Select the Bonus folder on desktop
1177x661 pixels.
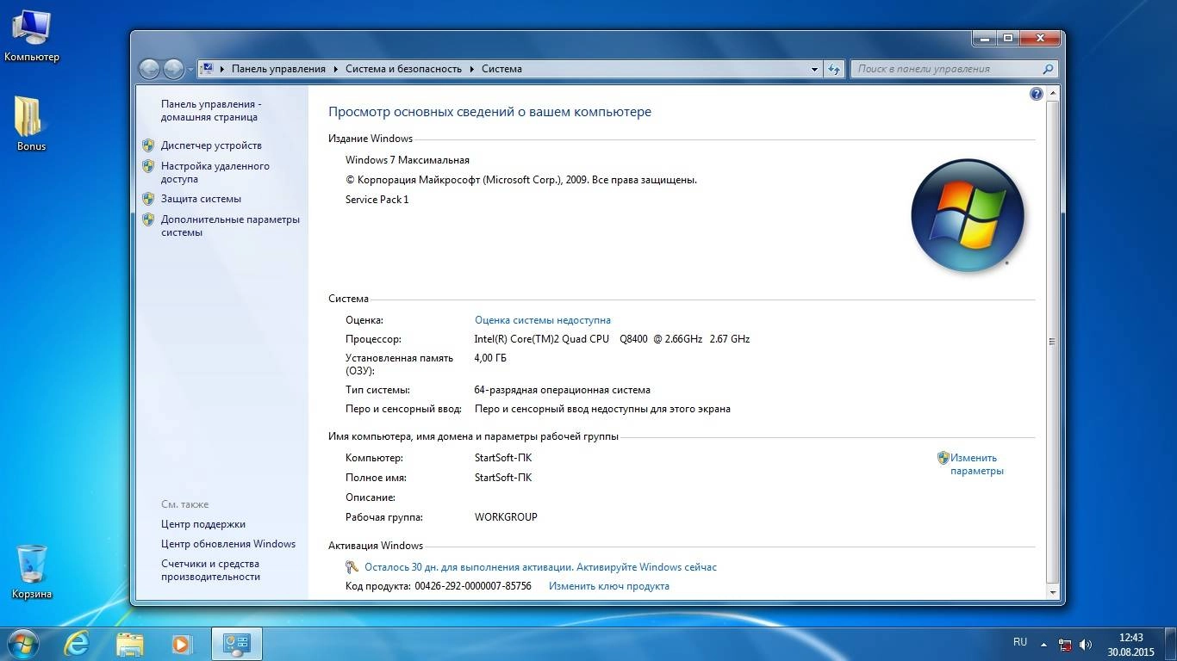(x=31, y=123)
